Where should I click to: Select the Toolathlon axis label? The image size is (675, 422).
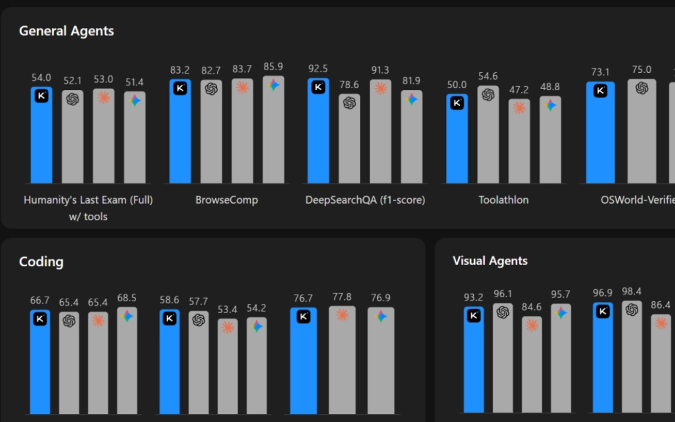(503, 200)
